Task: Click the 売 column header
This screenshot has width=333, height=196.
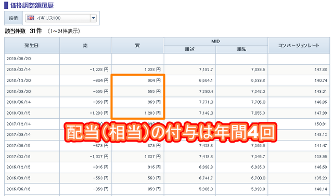Action: coord(85,46)
